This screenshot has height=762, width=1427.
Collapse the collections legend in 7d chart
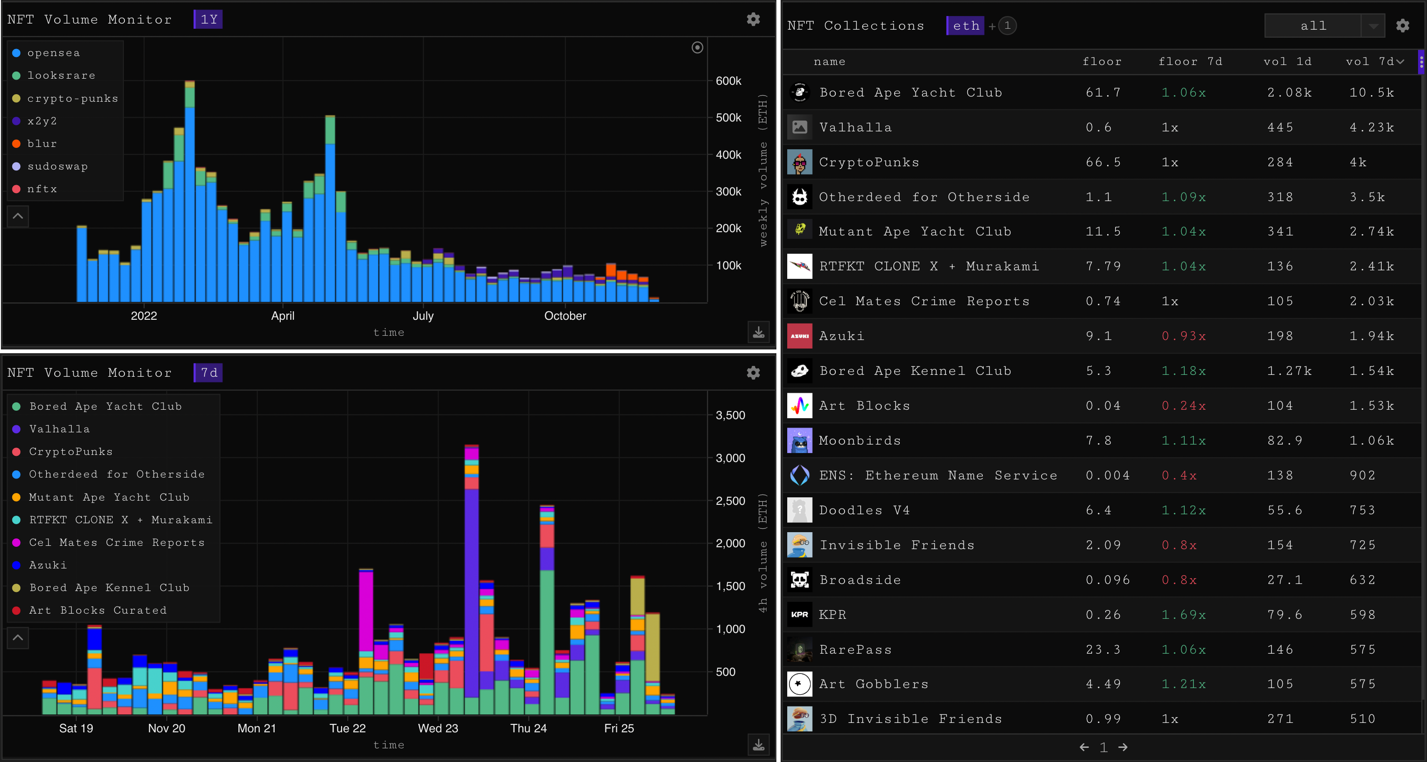18,637
